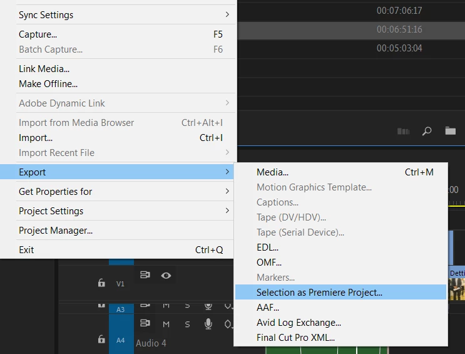Click the Automate to Sequence icon
The height and width of the screenshot is (354, 465).
coord(403,131)
